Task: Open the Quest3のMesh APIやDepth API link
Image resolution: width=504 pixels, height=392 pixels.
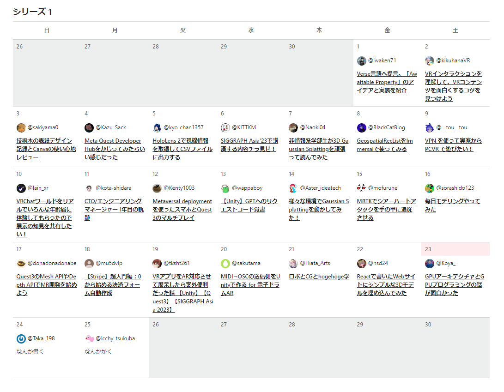Action: coord(47,285)
